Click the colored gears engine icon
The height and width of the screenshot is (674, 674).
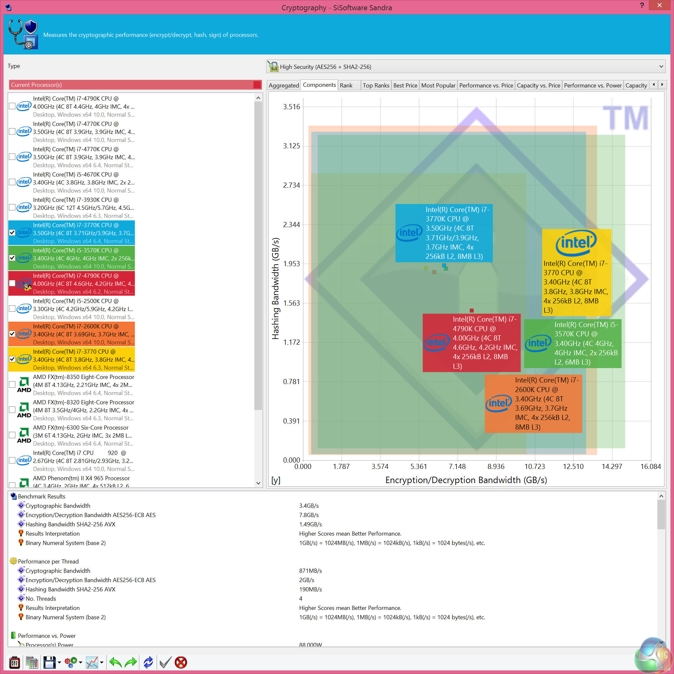pyautogui.click(x=71, y=662)
